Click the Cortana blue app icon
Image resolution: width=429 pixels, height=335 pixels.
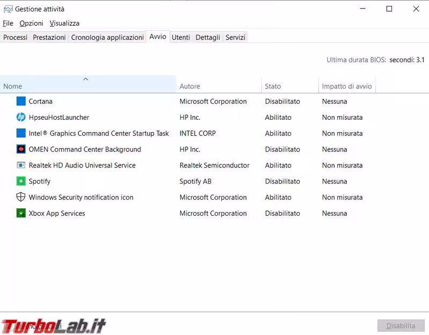[21, 101]
